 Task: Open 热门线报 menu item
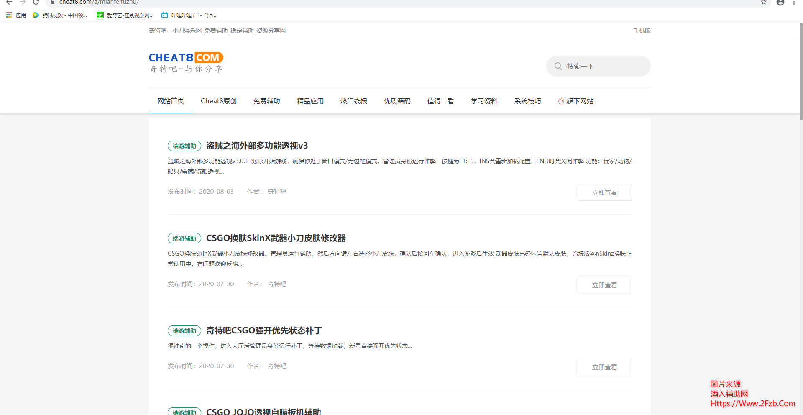tap(353, 101)
